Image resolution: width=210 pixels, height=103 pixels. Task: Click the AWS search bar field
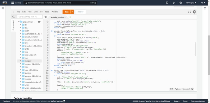(60, 3)
